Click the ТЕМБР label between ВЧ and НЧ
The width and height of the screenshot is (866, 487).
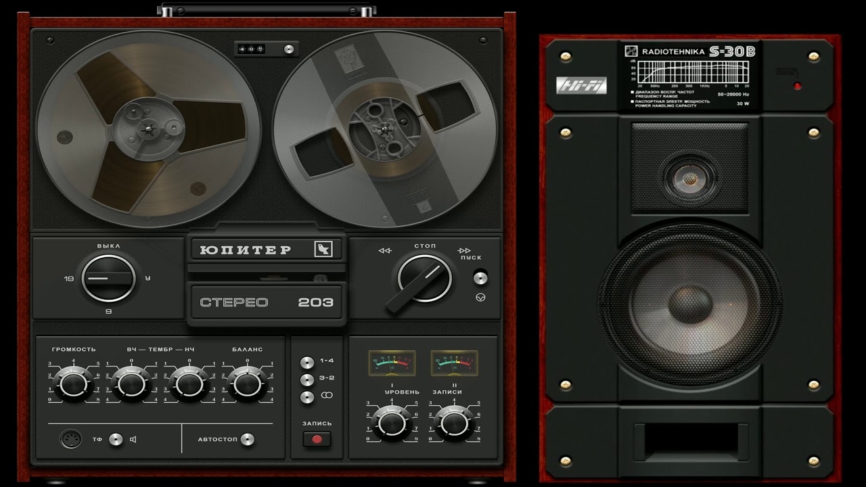coord(160,349)
